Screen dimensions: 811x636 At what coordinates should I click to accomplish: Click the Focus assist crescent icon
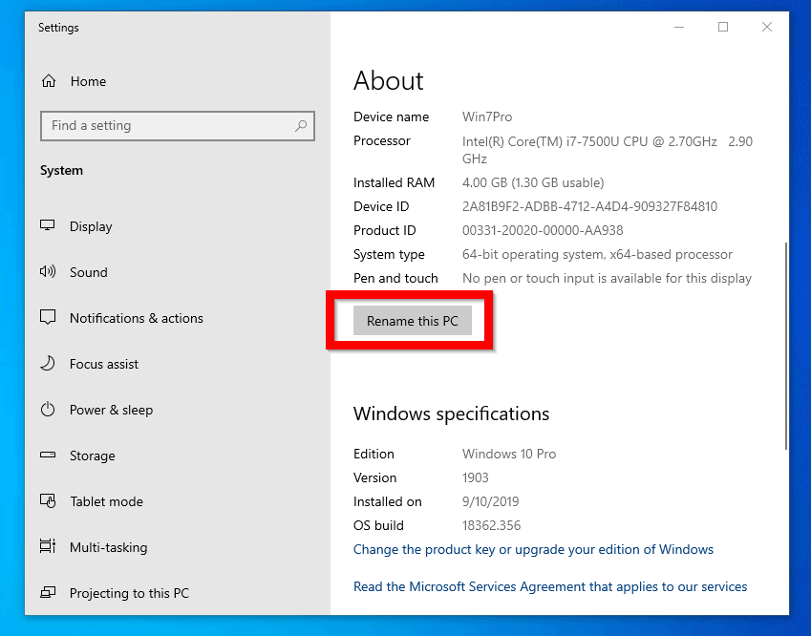click(x=47, y=364)
